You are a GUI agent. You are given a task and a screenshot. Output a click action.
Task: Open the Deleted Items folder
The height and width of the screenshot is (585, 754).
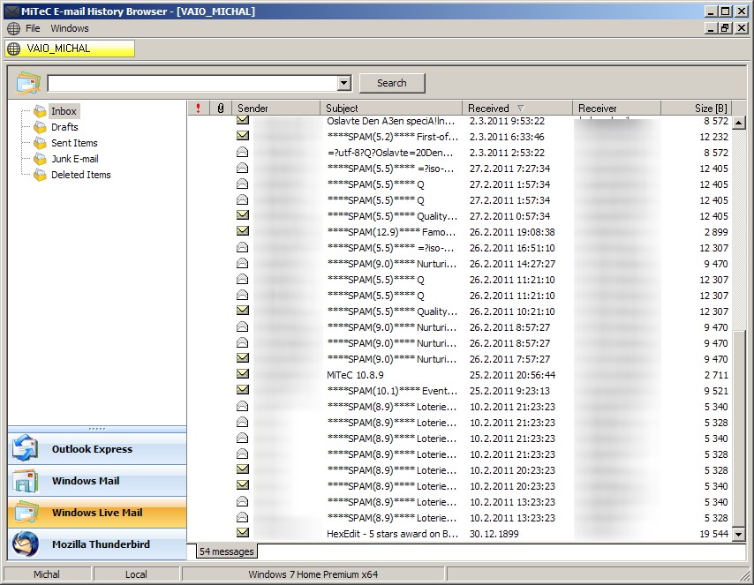click(81, 175)
